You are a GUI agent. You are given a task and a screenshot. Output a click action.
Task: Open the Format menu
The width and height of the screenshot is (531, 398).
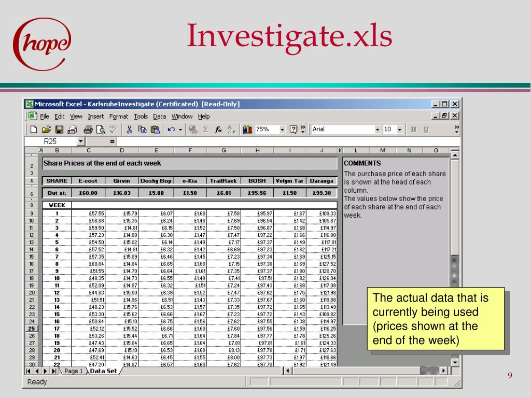coord(119,117)
